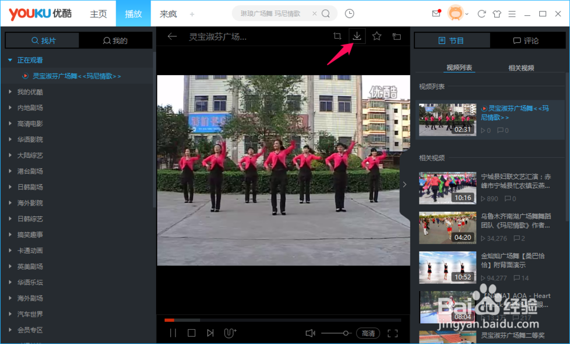Switch to 节目 tab in right panel
The image size is (570, 344).
452,40
